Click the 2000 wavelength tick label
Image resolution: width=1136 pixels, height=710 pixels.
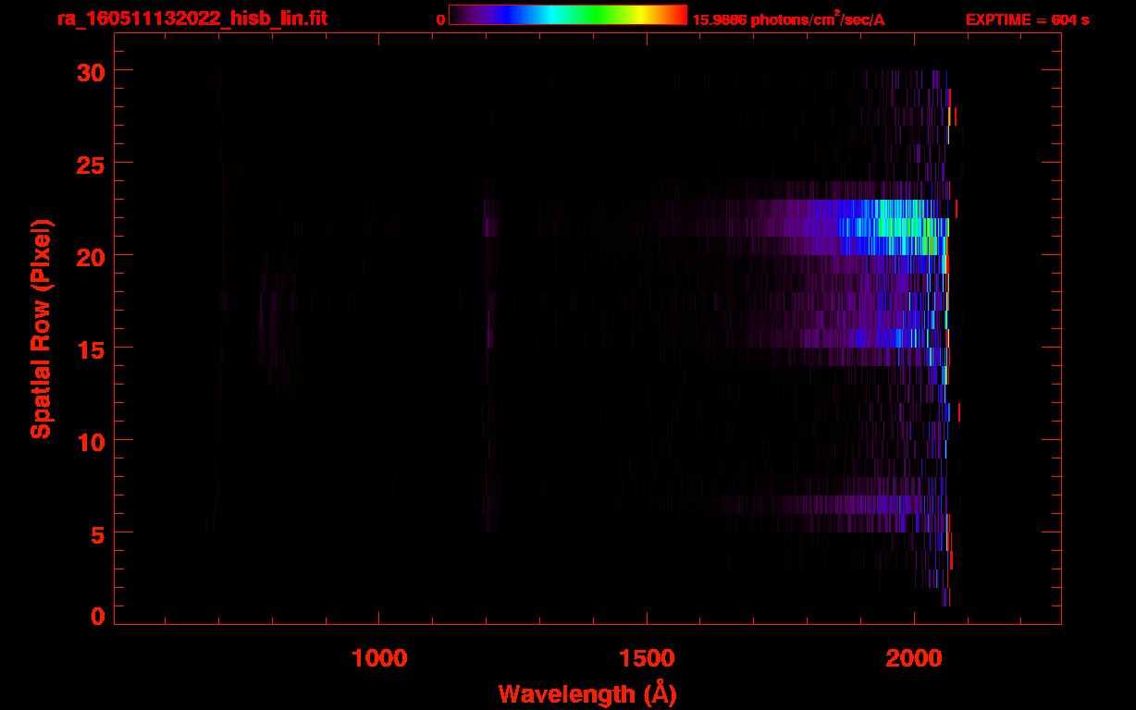914,658
